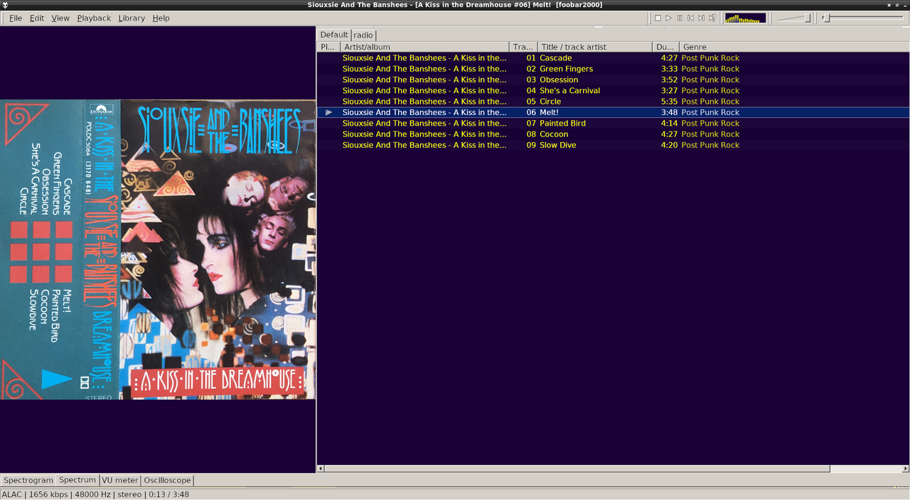Sort by Artist/album column header
The height and width of the screenshot is (500, 910).
(424, 47)
